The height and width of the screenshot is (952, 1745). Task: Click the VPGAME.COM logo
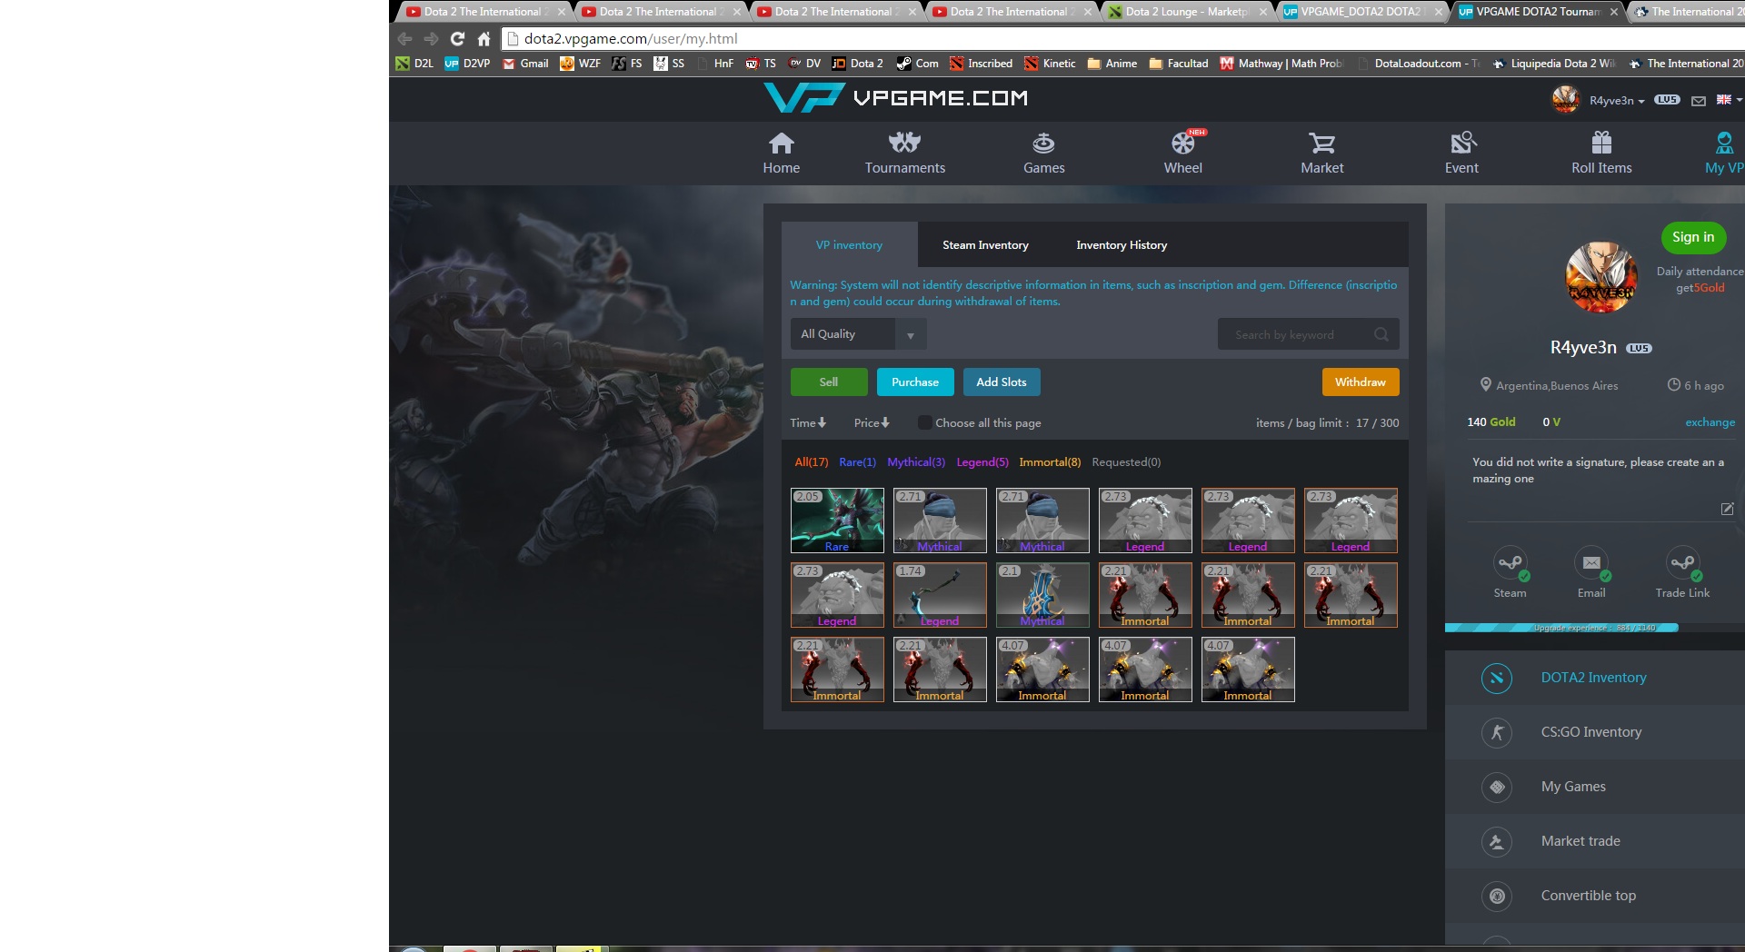(x=895, y=97)
